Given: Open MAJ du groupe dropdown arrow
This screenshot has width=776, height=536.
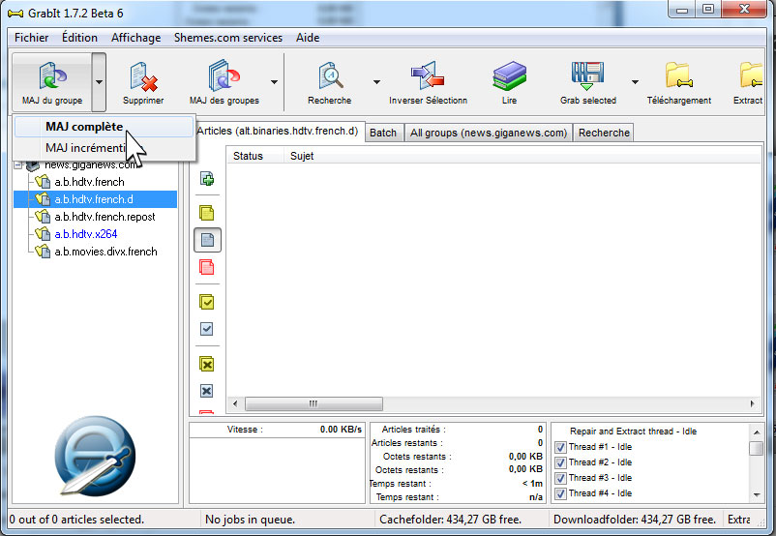Looking at the screenshot, I should 99,82.
